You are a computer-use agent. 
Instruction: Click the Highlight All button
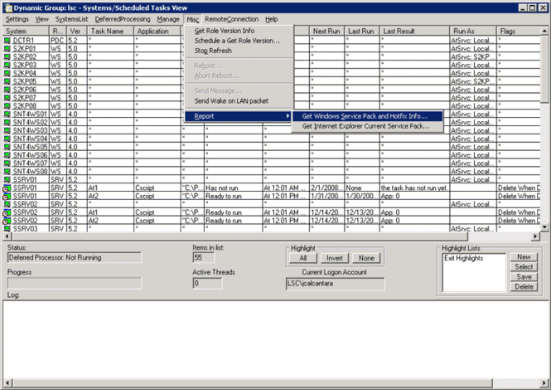(303, 258)
